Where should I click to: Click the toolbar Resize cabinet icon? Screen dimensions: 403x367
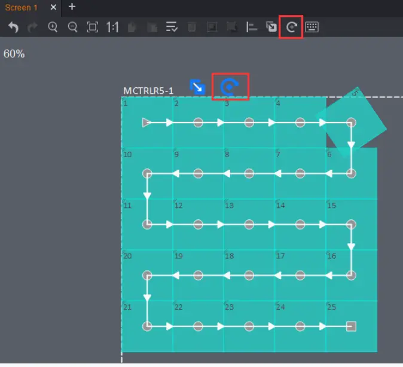271,27
